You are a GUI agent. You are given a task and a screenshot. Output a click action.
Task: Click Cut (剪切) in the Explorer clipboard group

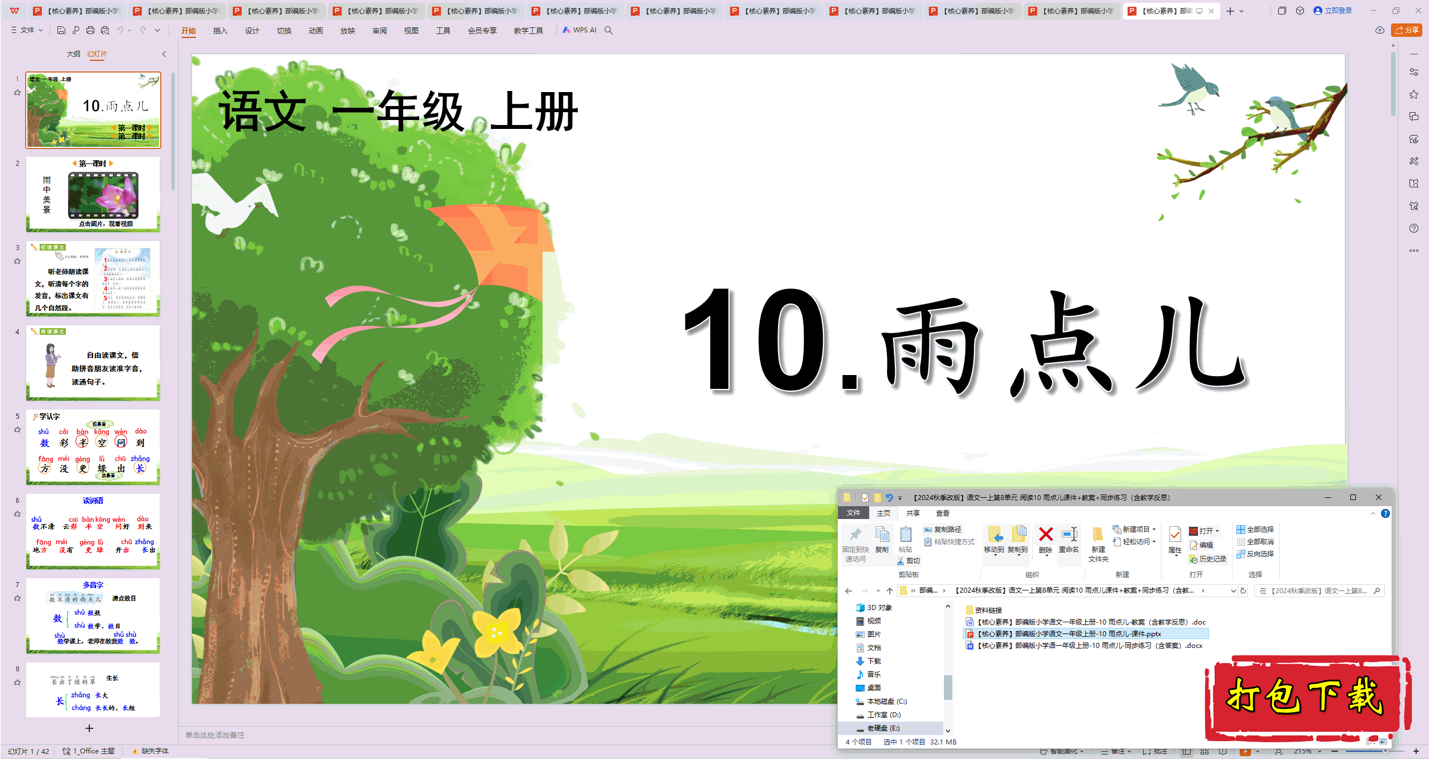pyautogui.click(x=909, y=561)
